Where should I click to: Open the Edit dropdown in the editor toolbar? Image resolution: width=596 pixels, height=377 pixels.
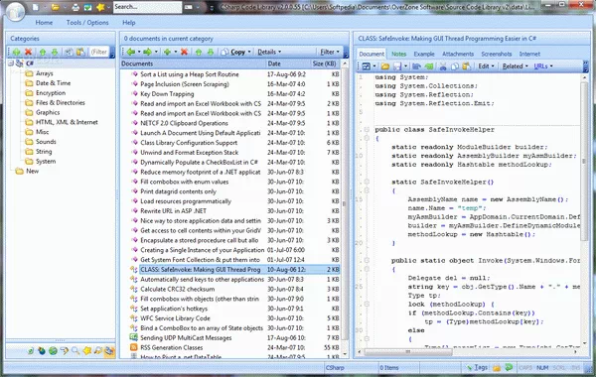click(486, 66)
